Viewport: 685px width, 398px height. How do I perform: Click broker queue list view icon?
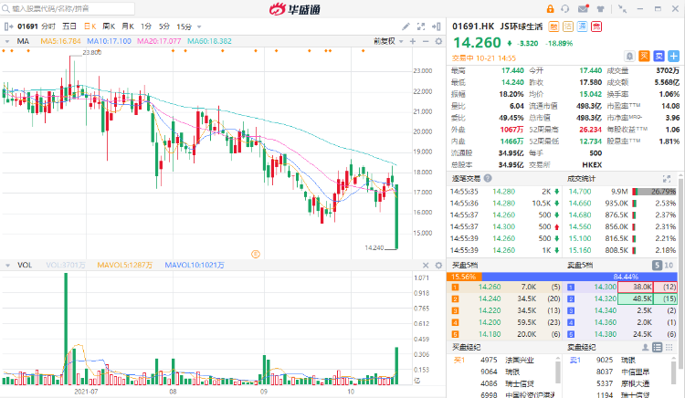point(657,348)
